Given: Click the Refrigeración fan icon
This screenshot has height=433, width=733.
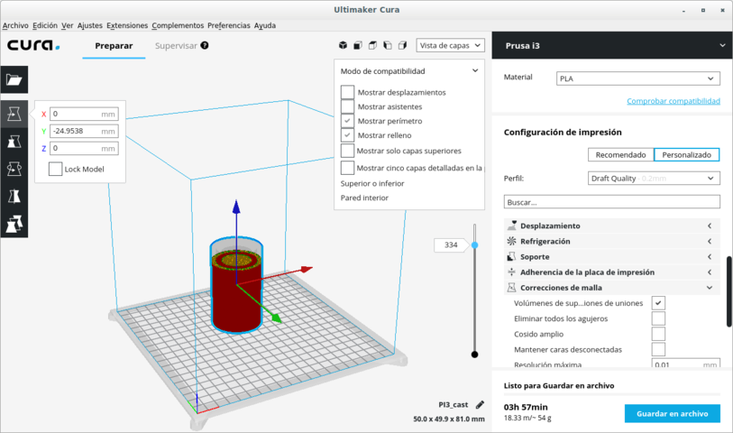Looking at the screenshot, I should (512, 241).
